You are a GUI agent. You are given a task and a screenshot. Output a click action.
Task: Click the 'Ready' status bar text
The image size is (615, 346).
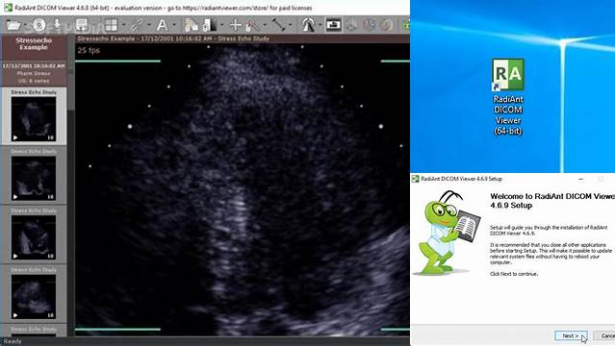coord(12,342)
